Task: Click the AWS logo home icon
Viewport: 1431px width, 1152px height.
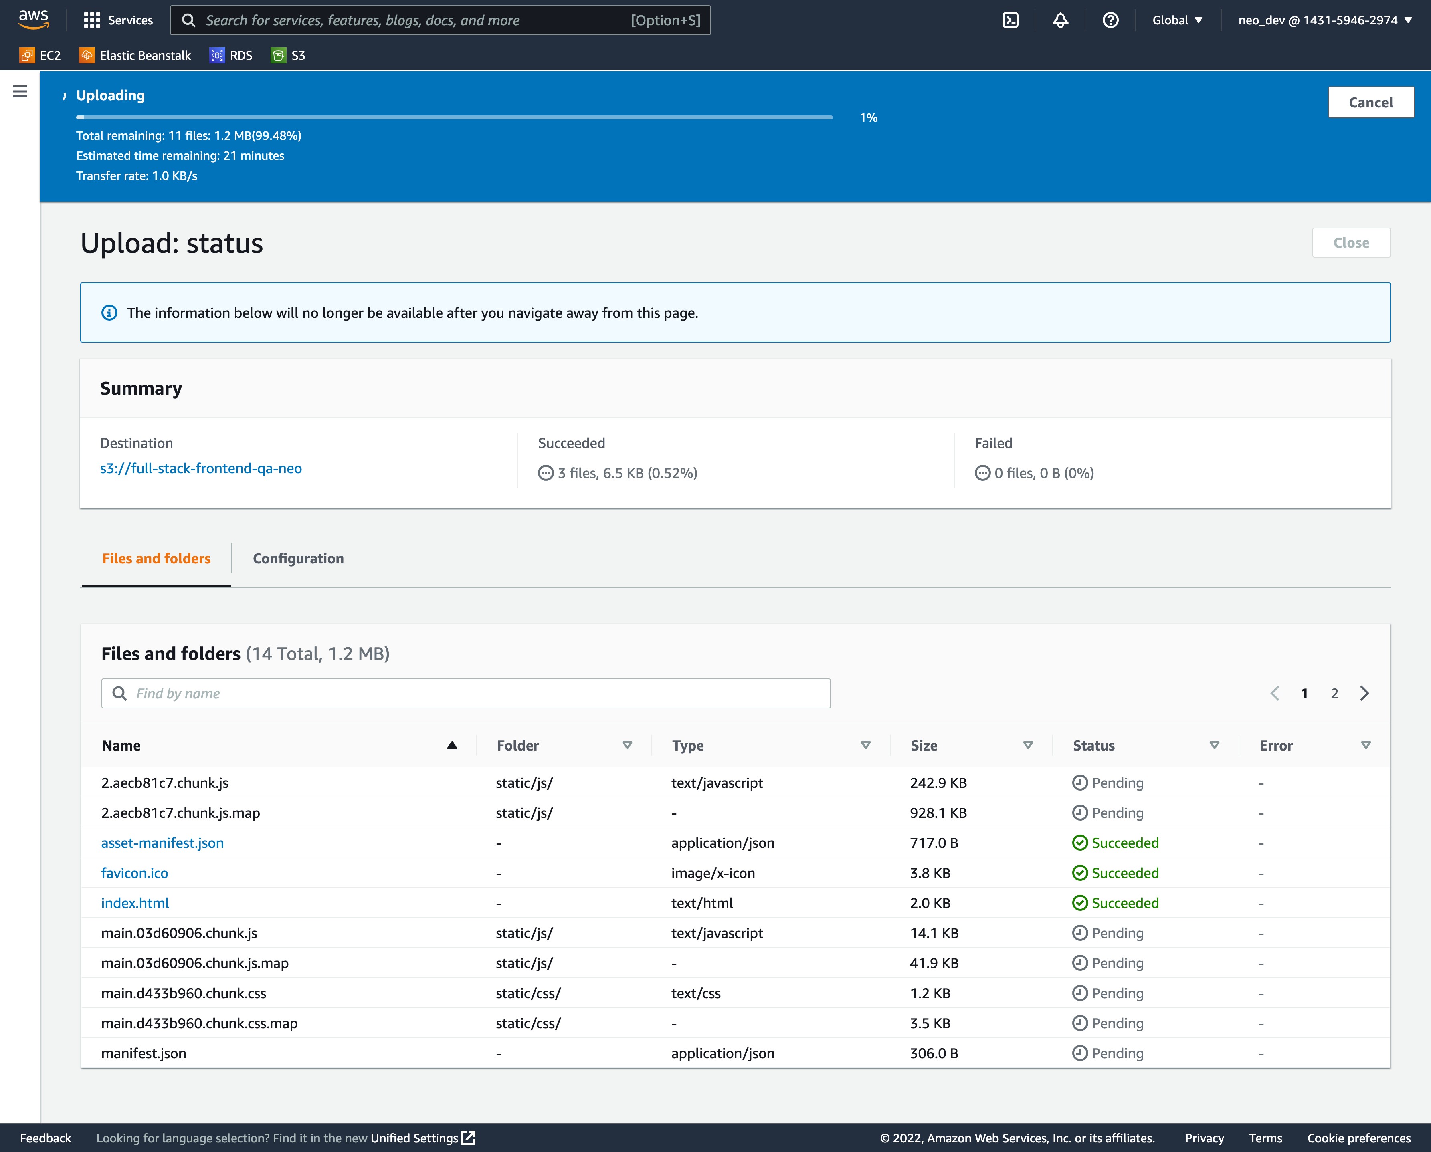Action: click(33, 20)
